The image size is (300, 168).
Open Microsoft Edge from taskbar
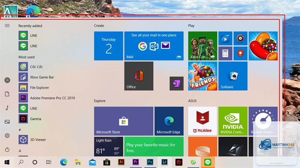click(x=63, y=162)
